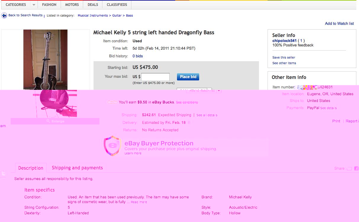
Task: Click the Michael Kelly brand value
Action: pos(240,197)
